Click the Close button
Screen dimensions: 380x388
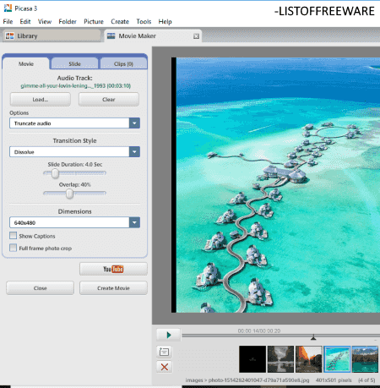[40, 288]
